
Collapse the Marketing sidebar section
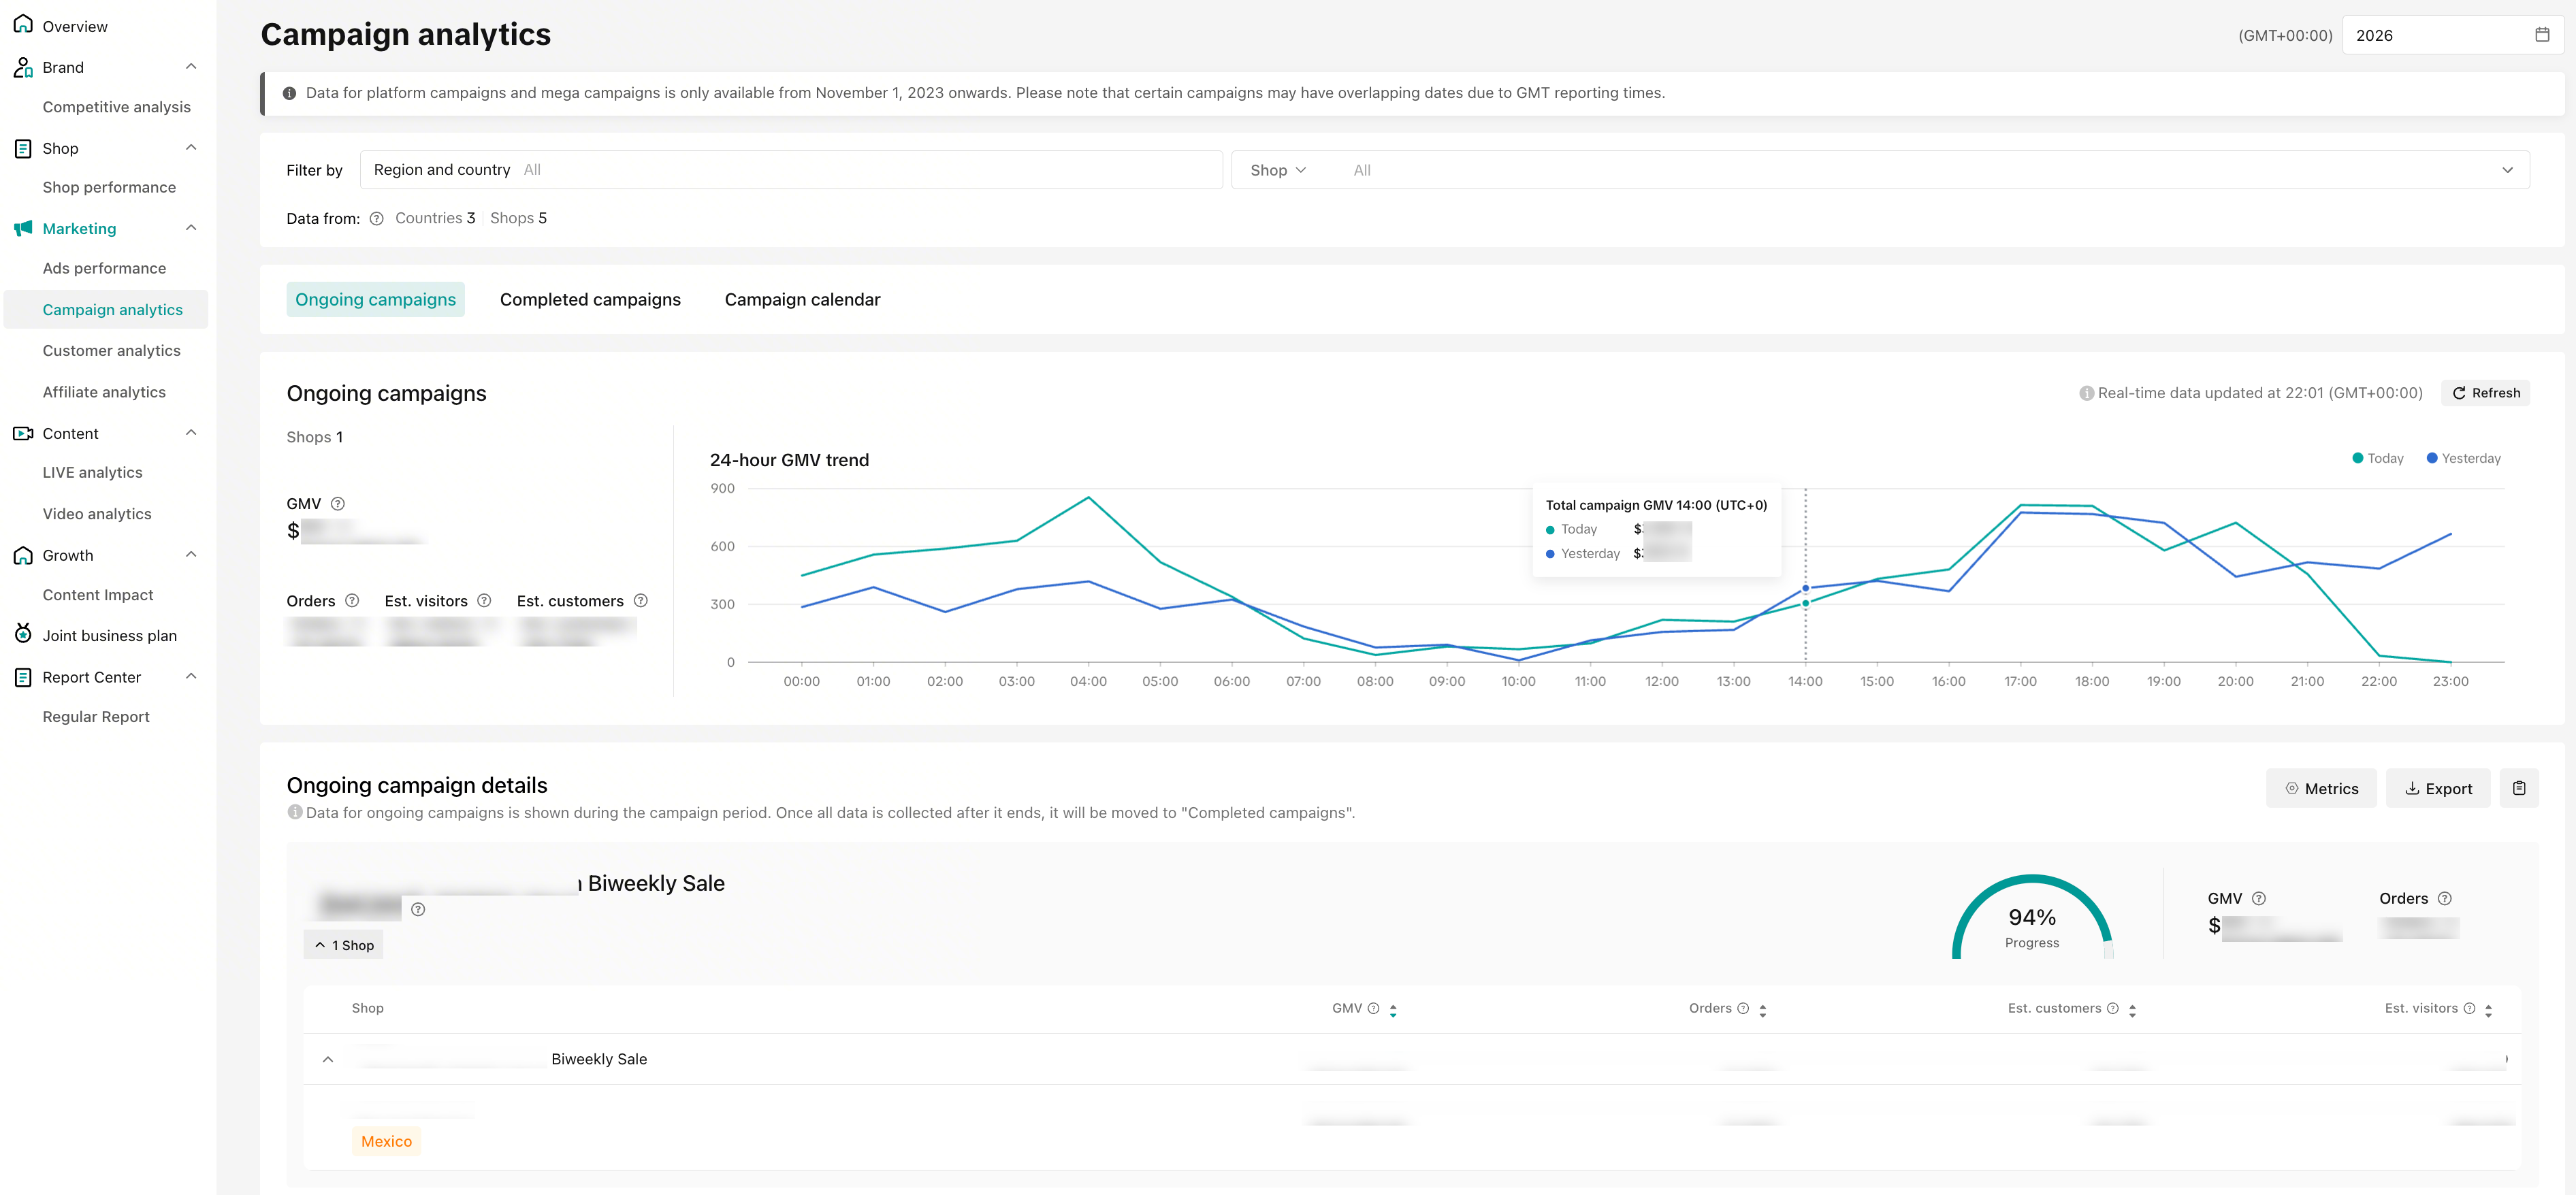coord(191,228)
